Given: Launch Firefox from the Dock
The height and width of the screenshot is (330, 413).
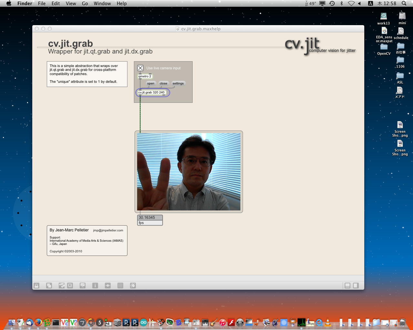Looking at the screenshot, I should pyautogui.click(x=38, y=322).
